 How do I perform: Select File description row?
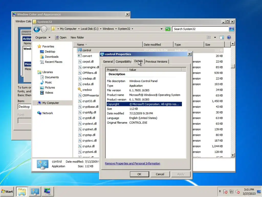[x=144, y=81]
